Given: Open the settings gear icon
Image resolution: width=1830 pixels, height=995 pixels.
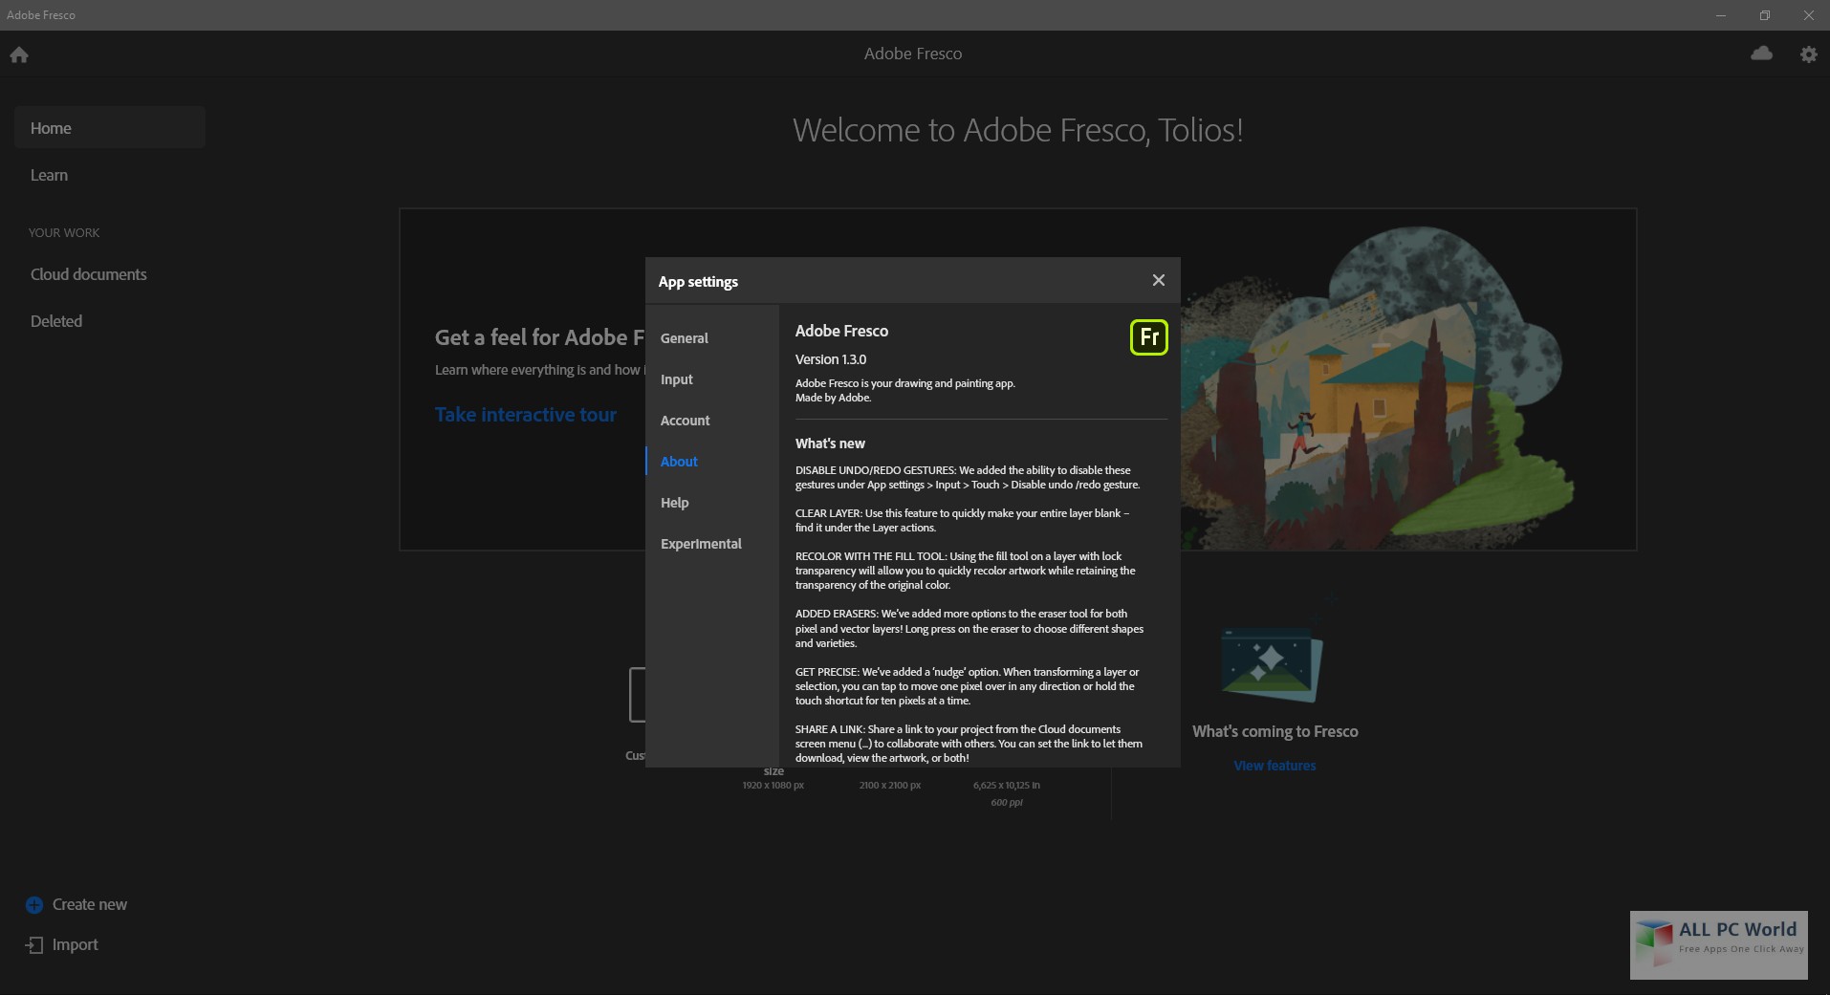Looking at the screenshot, I should tap(1808, 54).
